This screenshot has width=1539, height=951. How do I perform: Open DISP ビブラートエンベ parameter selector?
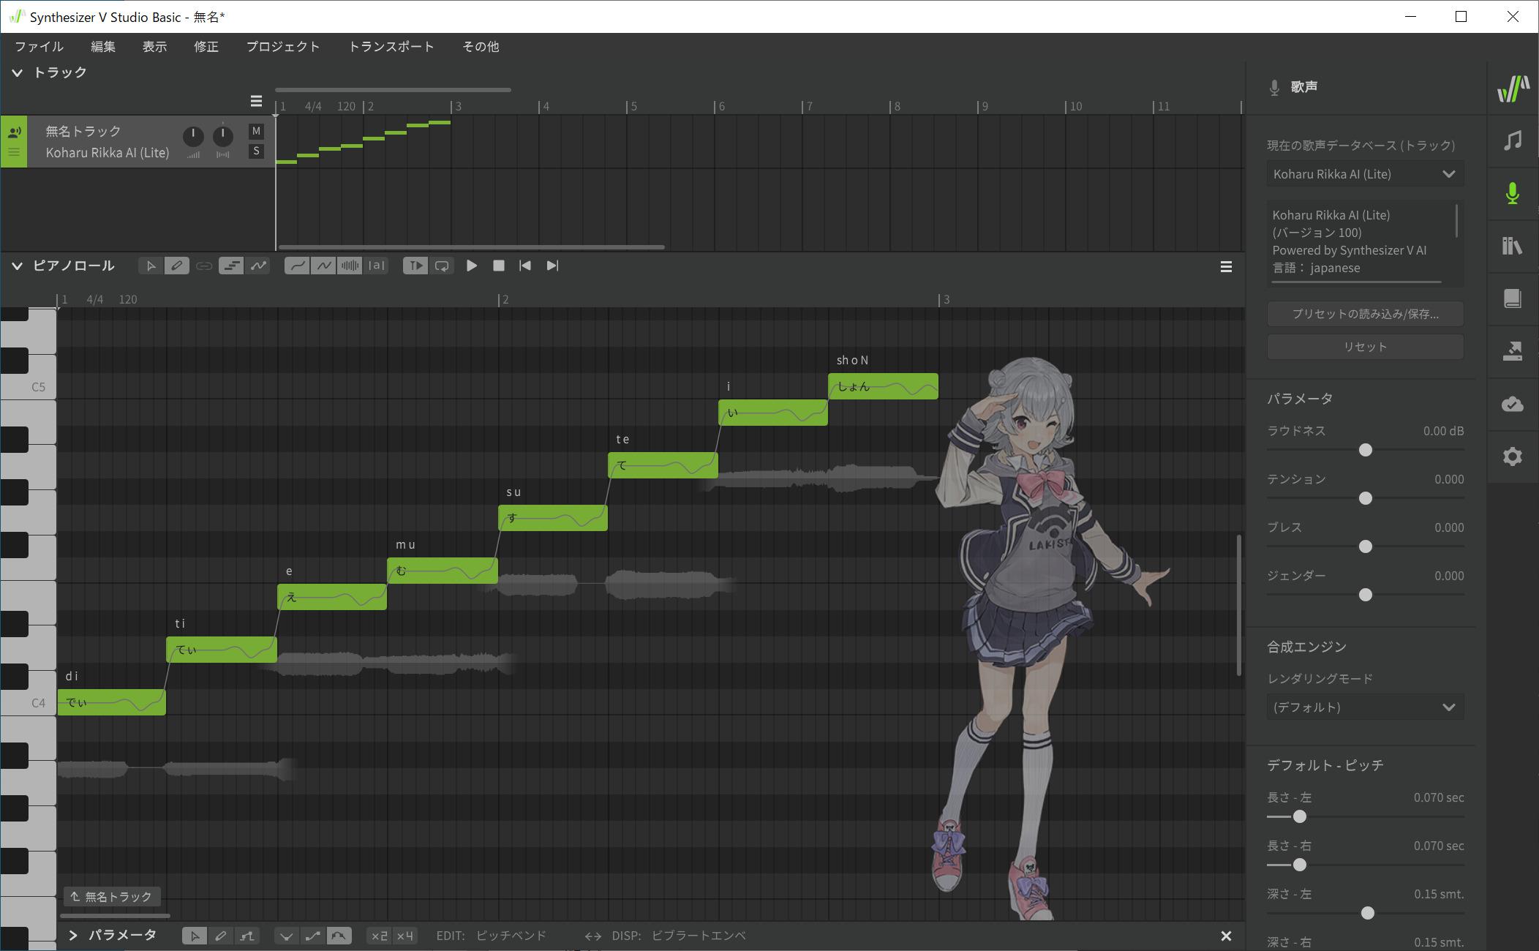click(699, 936)
